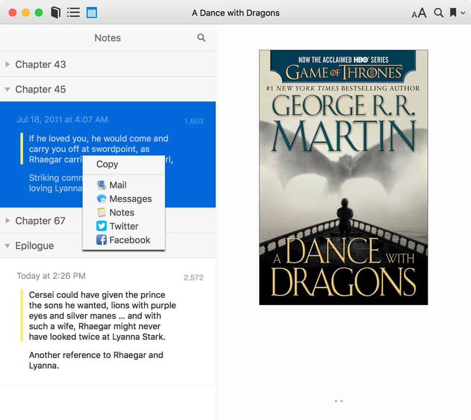This screenshot has width=471, height=420.
Task: Select the Chapter 43 row label
Action: [x=41, y=64]
